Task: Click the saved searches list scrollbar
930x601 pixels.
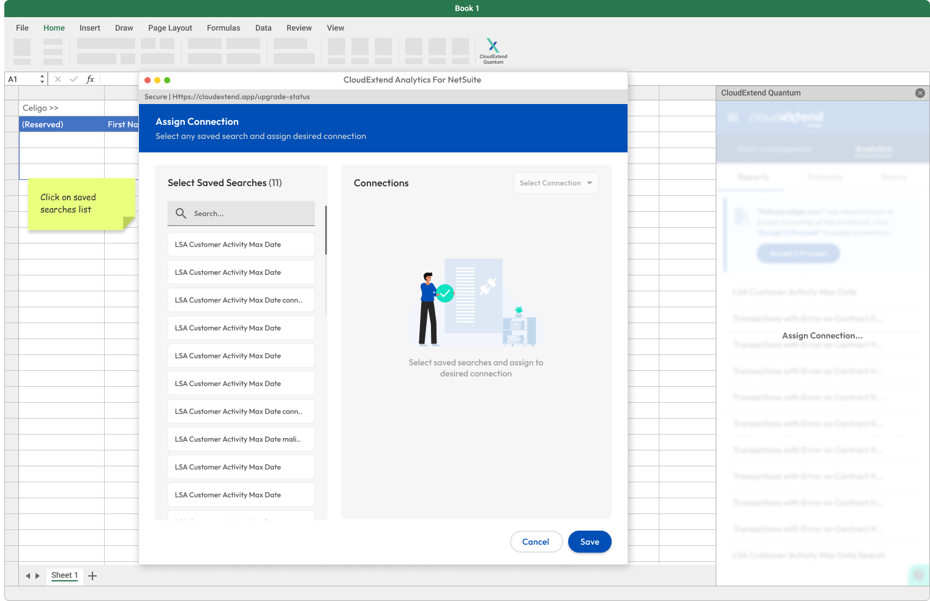Action: pyautogui.click(x=326, y=230)
